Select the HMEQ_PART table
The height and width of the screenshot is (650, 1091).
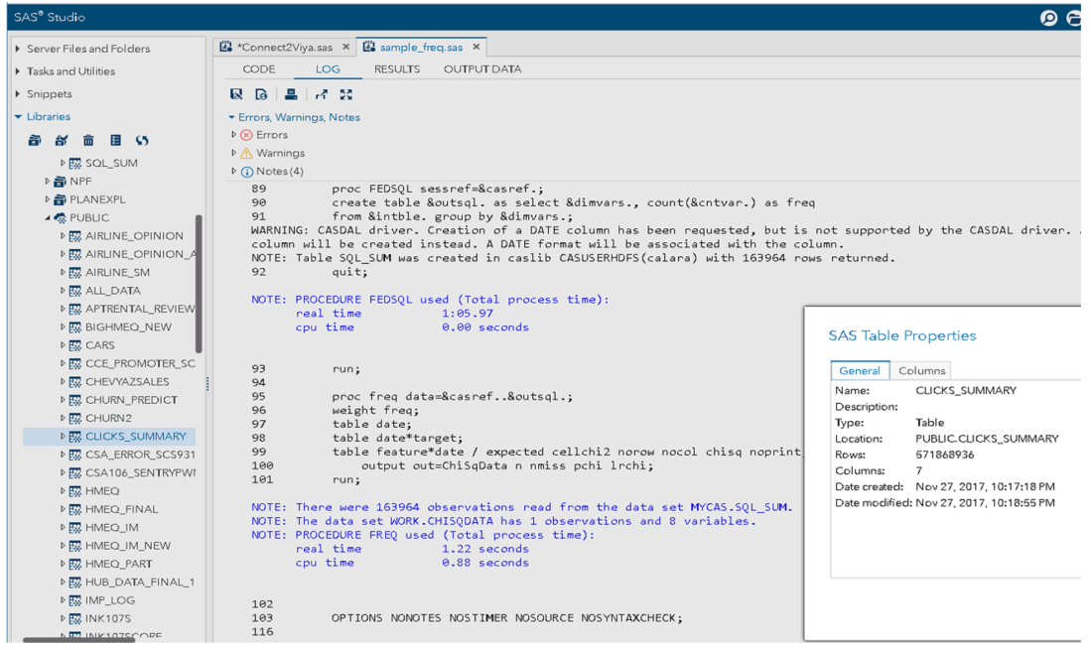coord(118,564)
